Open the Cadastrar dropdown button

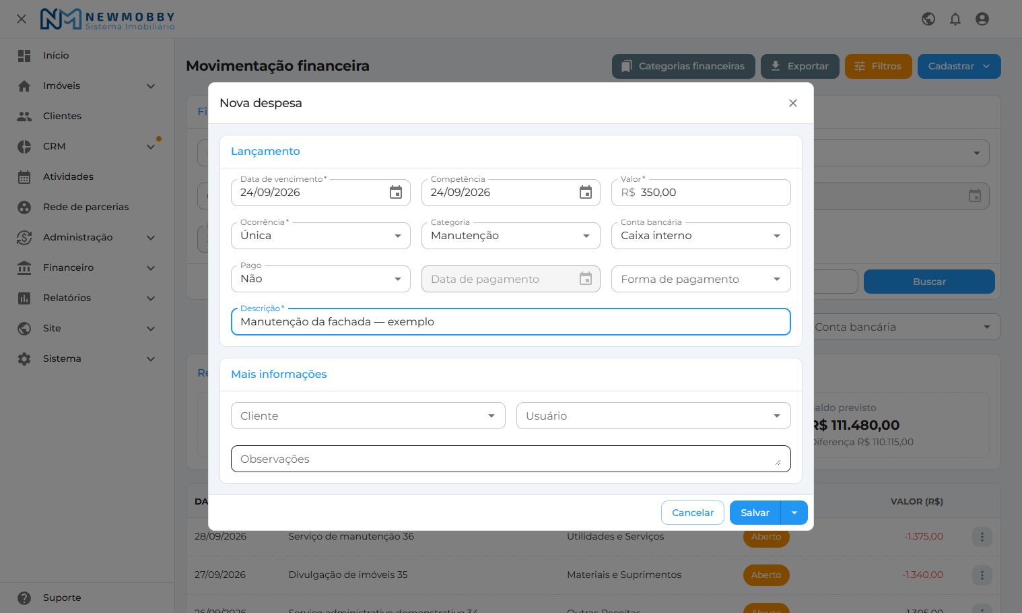(959, 66)
